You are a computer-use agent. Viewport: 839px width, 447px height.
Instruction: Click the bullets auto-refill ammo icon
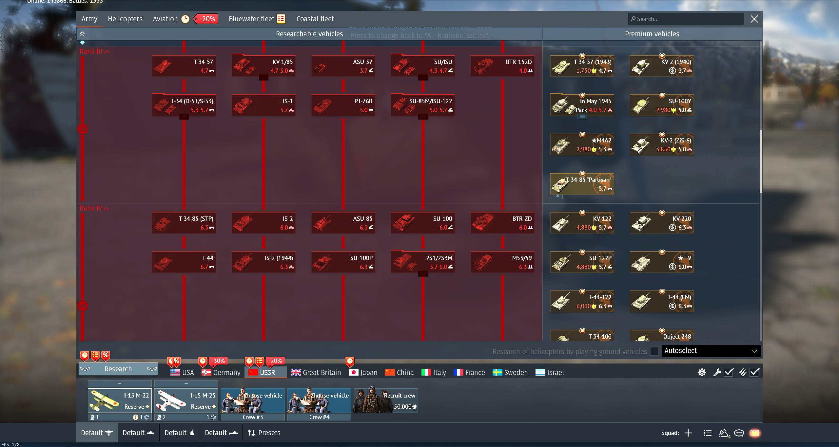[743, 372]
